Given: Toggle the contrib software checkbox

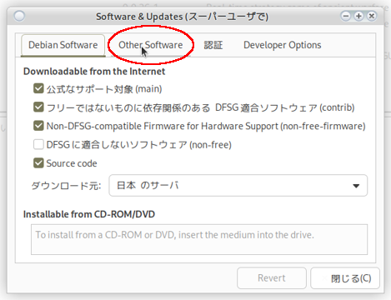Looking at the screenshot, I should click(x=38, y=107).
